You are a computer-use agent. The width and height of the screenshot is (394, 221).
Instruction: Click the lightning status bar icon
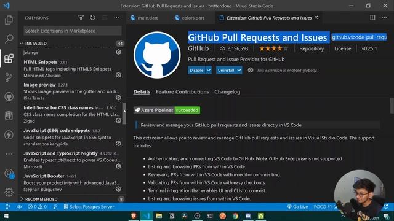(55, 207)
